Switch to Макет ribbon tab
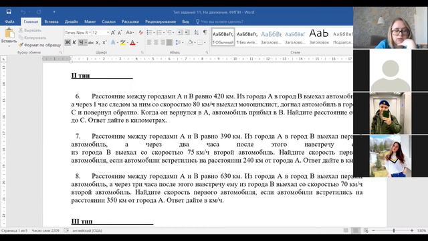The image size is (428, 241). (x=90, y=21)
